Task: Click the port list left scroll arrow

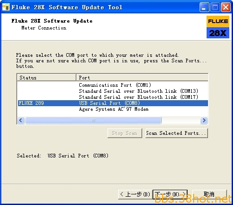Action: pos(21,120)
